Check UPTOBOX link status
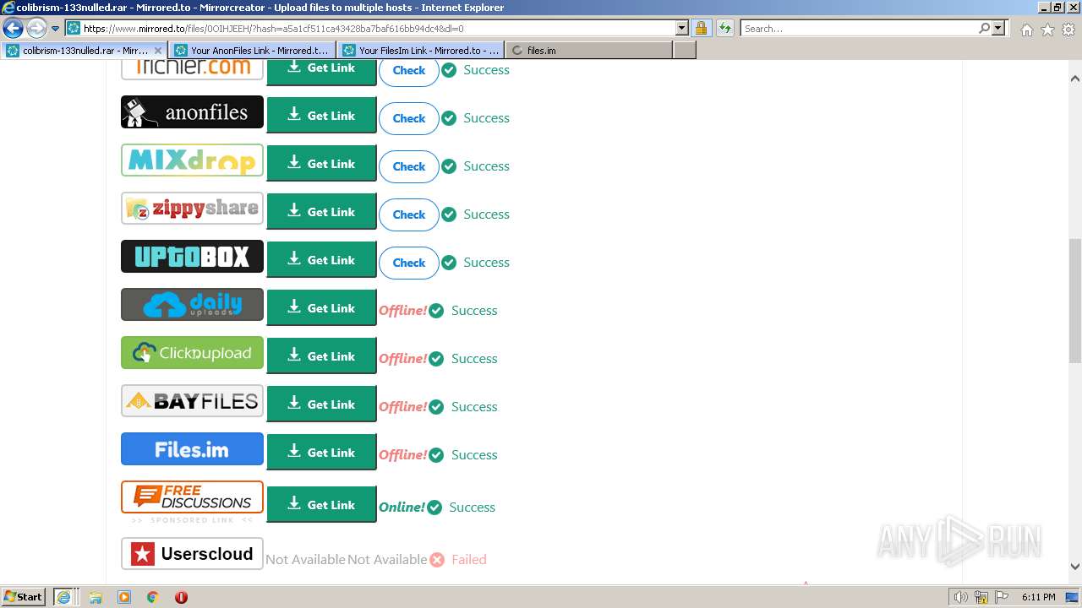The height and width of the screenshot is (608, 1082). tap(409, 263)
